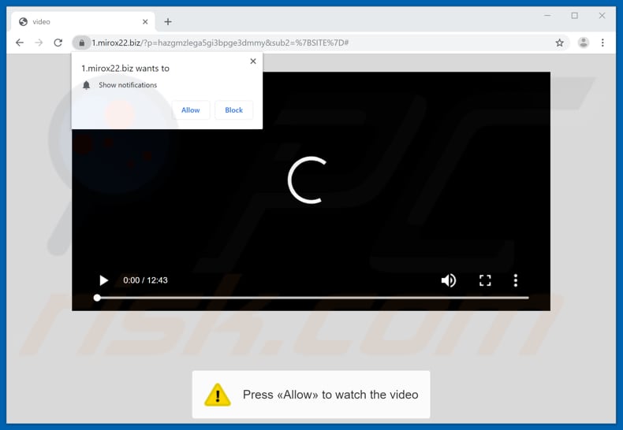Maximize the browser window
This screenshot has width=623, height=430.
pos(575,16)
